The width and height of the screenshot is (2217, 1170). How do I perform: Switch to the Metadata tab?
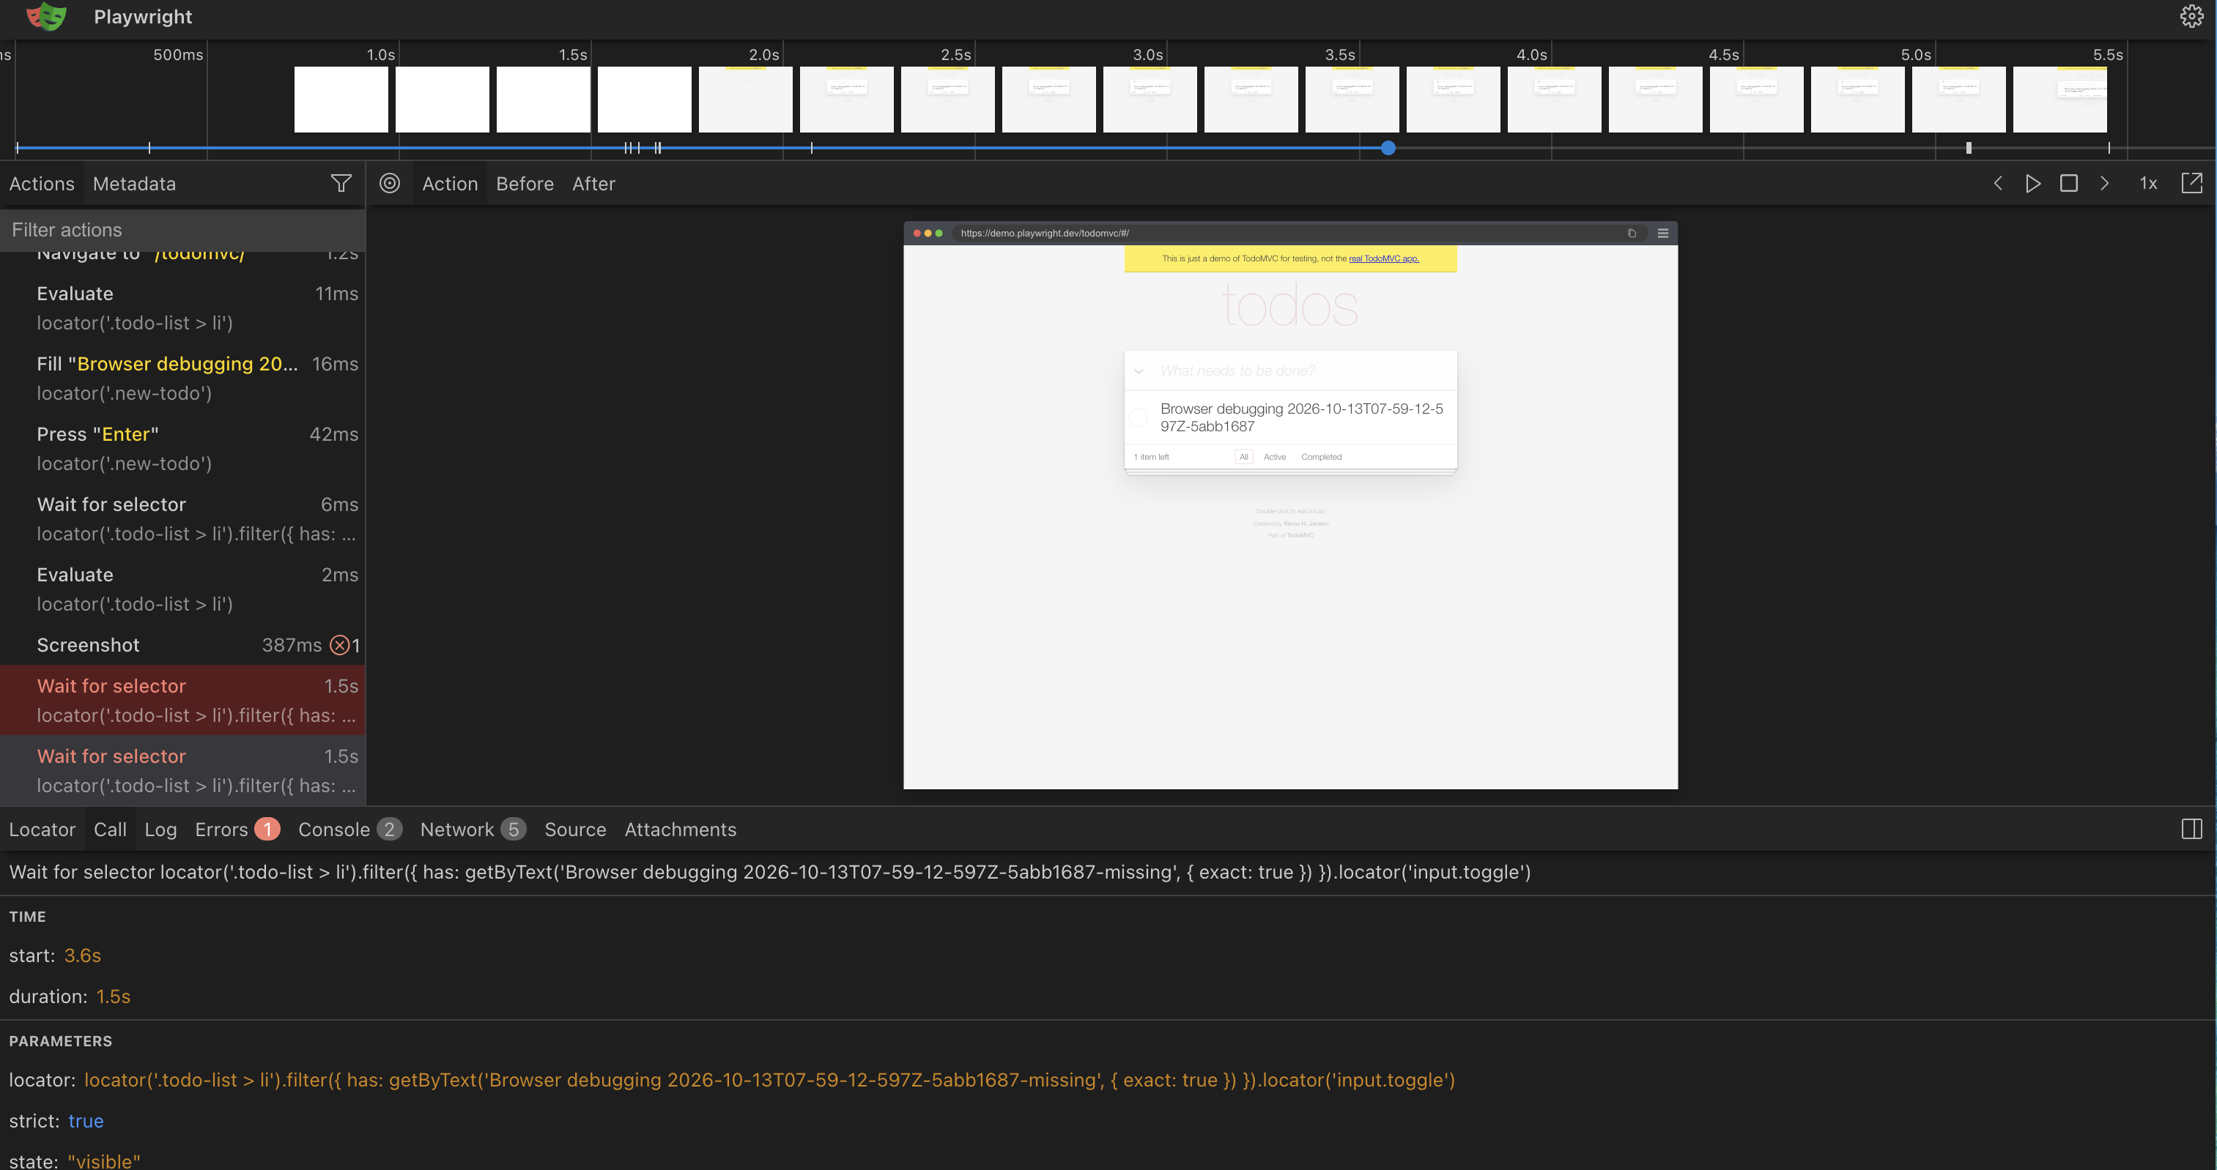click(x=134, y=183)
